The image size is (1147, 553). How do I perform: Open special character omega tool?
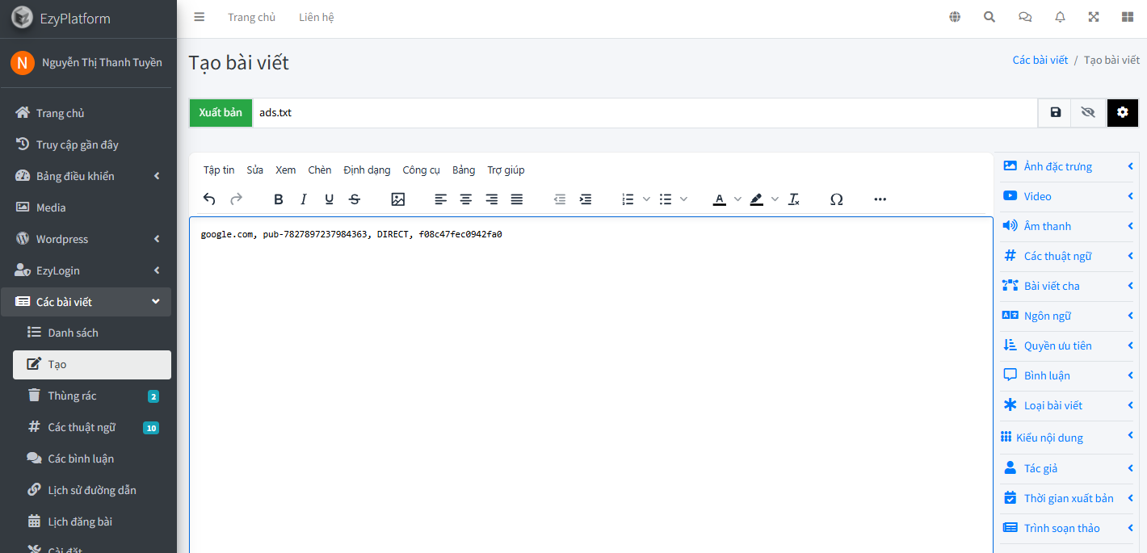point(837,199)
